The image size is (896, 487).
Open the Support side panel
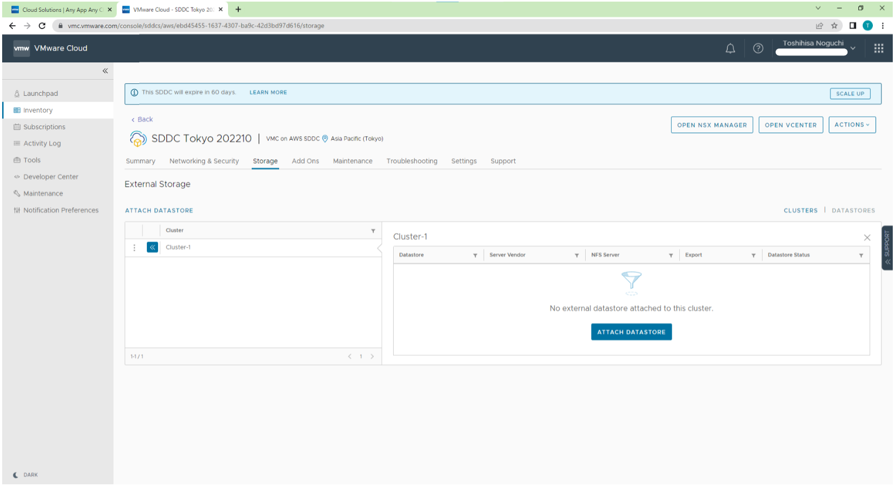coord(887,248)
